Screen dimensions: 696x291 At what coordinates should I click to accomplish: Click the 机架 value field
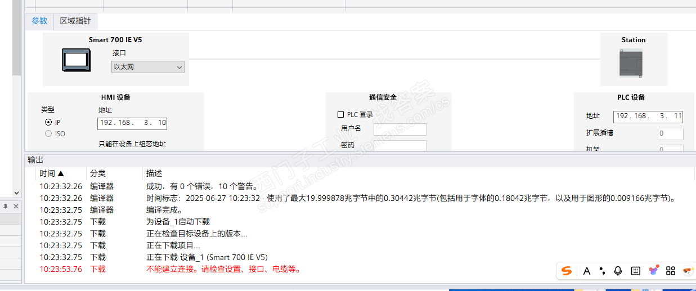[x=671, y=149]
